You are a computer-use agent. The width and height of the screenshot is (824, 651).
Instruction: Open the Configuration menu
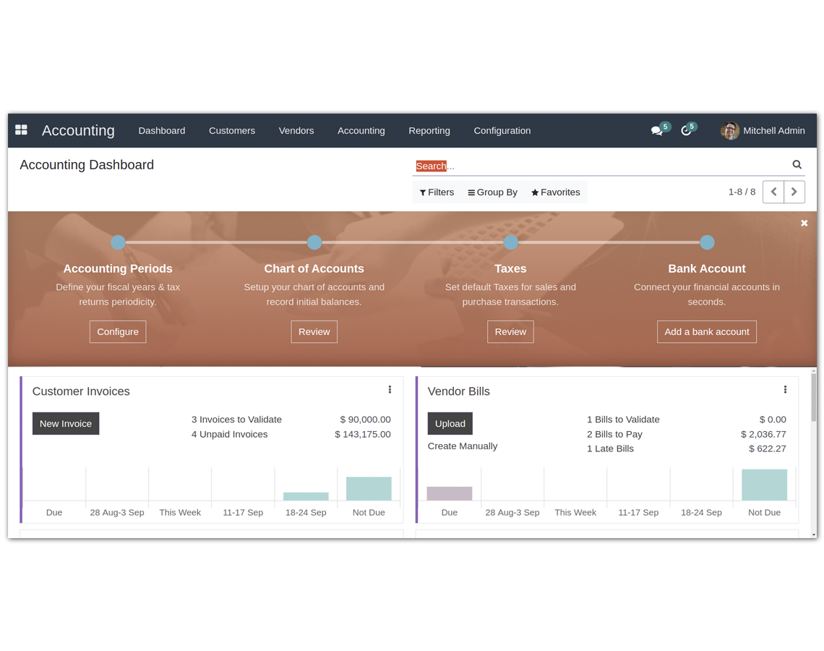click(x=502, y=131)
